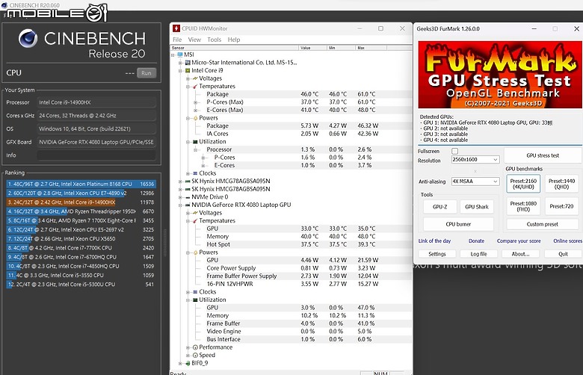Screen dimensions: 583x375
Task: Select ranking entry AMD Ryzen Threadripper 1950X
Action: (x=81, y=211)
